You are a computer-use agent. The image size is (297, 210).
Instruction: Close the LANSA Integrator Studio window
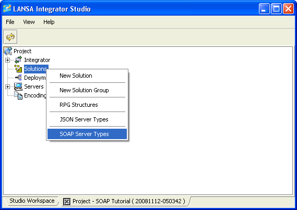coord(288,9)
